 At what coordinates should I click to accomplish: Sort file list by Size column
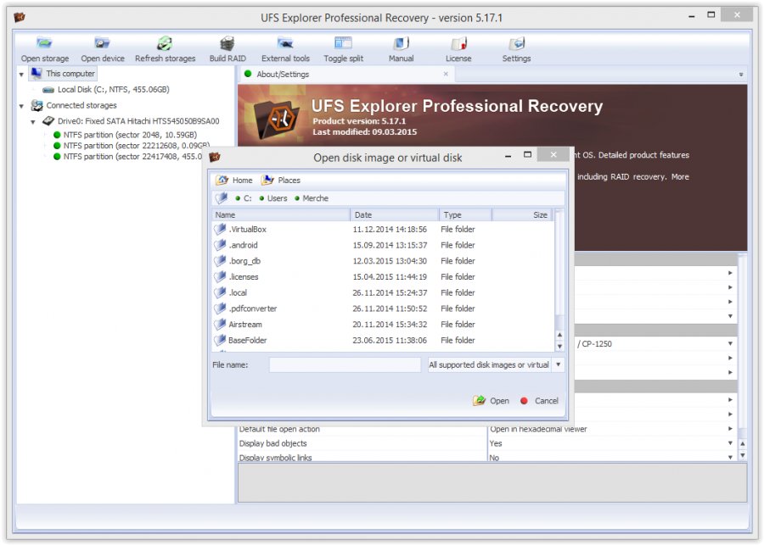pos(522,214)
